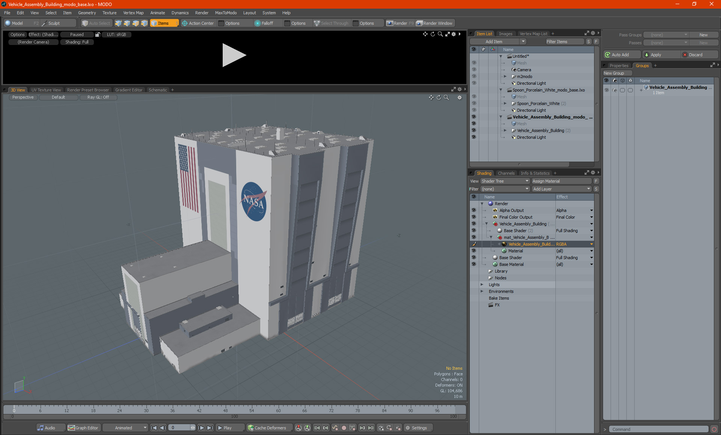The width and height of the screenshot is (721, 435).
Task: Open the Render Window icon button
Action: [419, 23]
